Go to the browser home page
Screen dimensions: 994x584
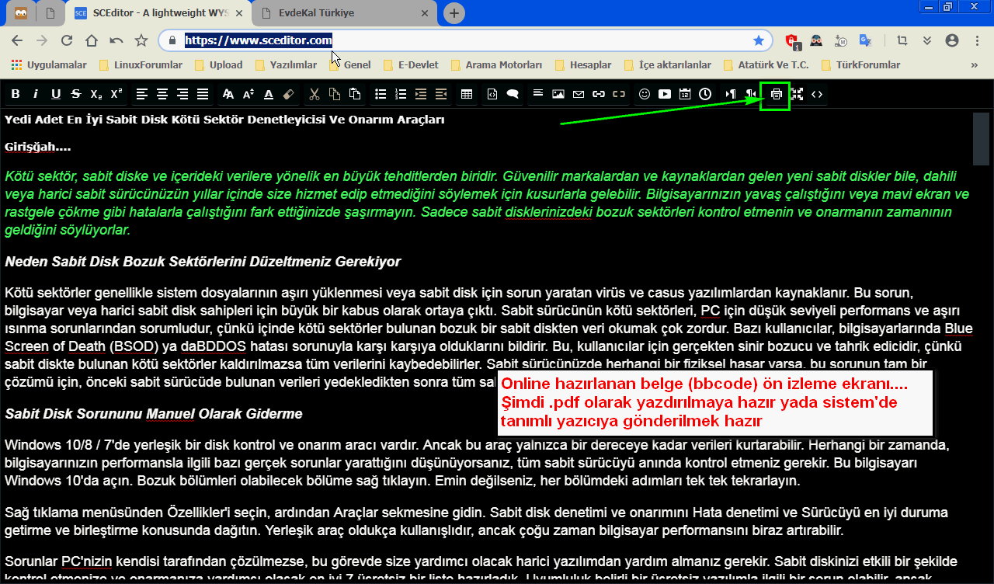pyautogui.click(x=92, y=40)
